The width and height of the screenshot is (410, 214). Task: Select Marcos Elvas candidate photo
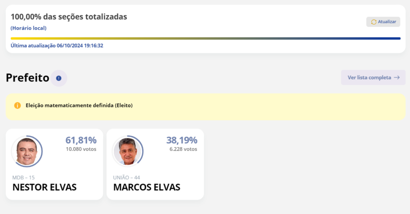coord(128,151)
